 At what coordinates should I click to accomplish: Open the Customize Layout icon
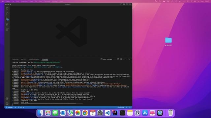click(x=130, y=4)
